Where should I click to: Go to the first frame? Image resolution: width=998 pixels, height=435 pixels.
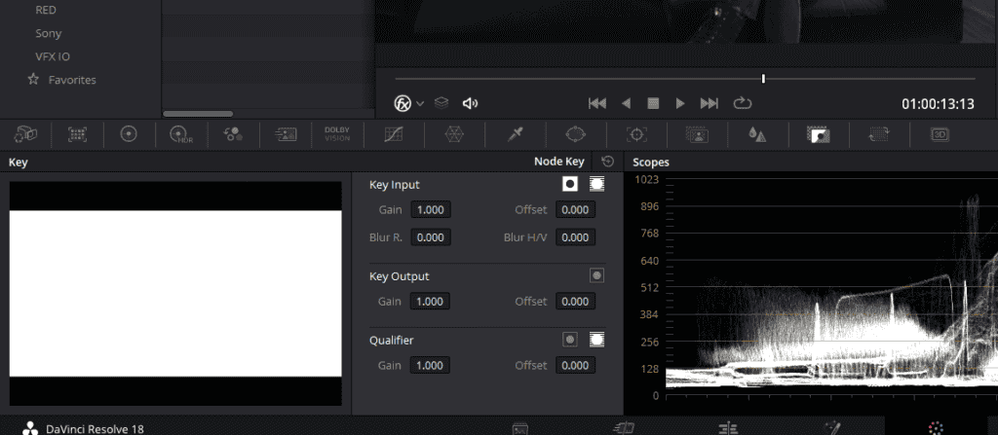pyautogui.click(x=597, y=103)
